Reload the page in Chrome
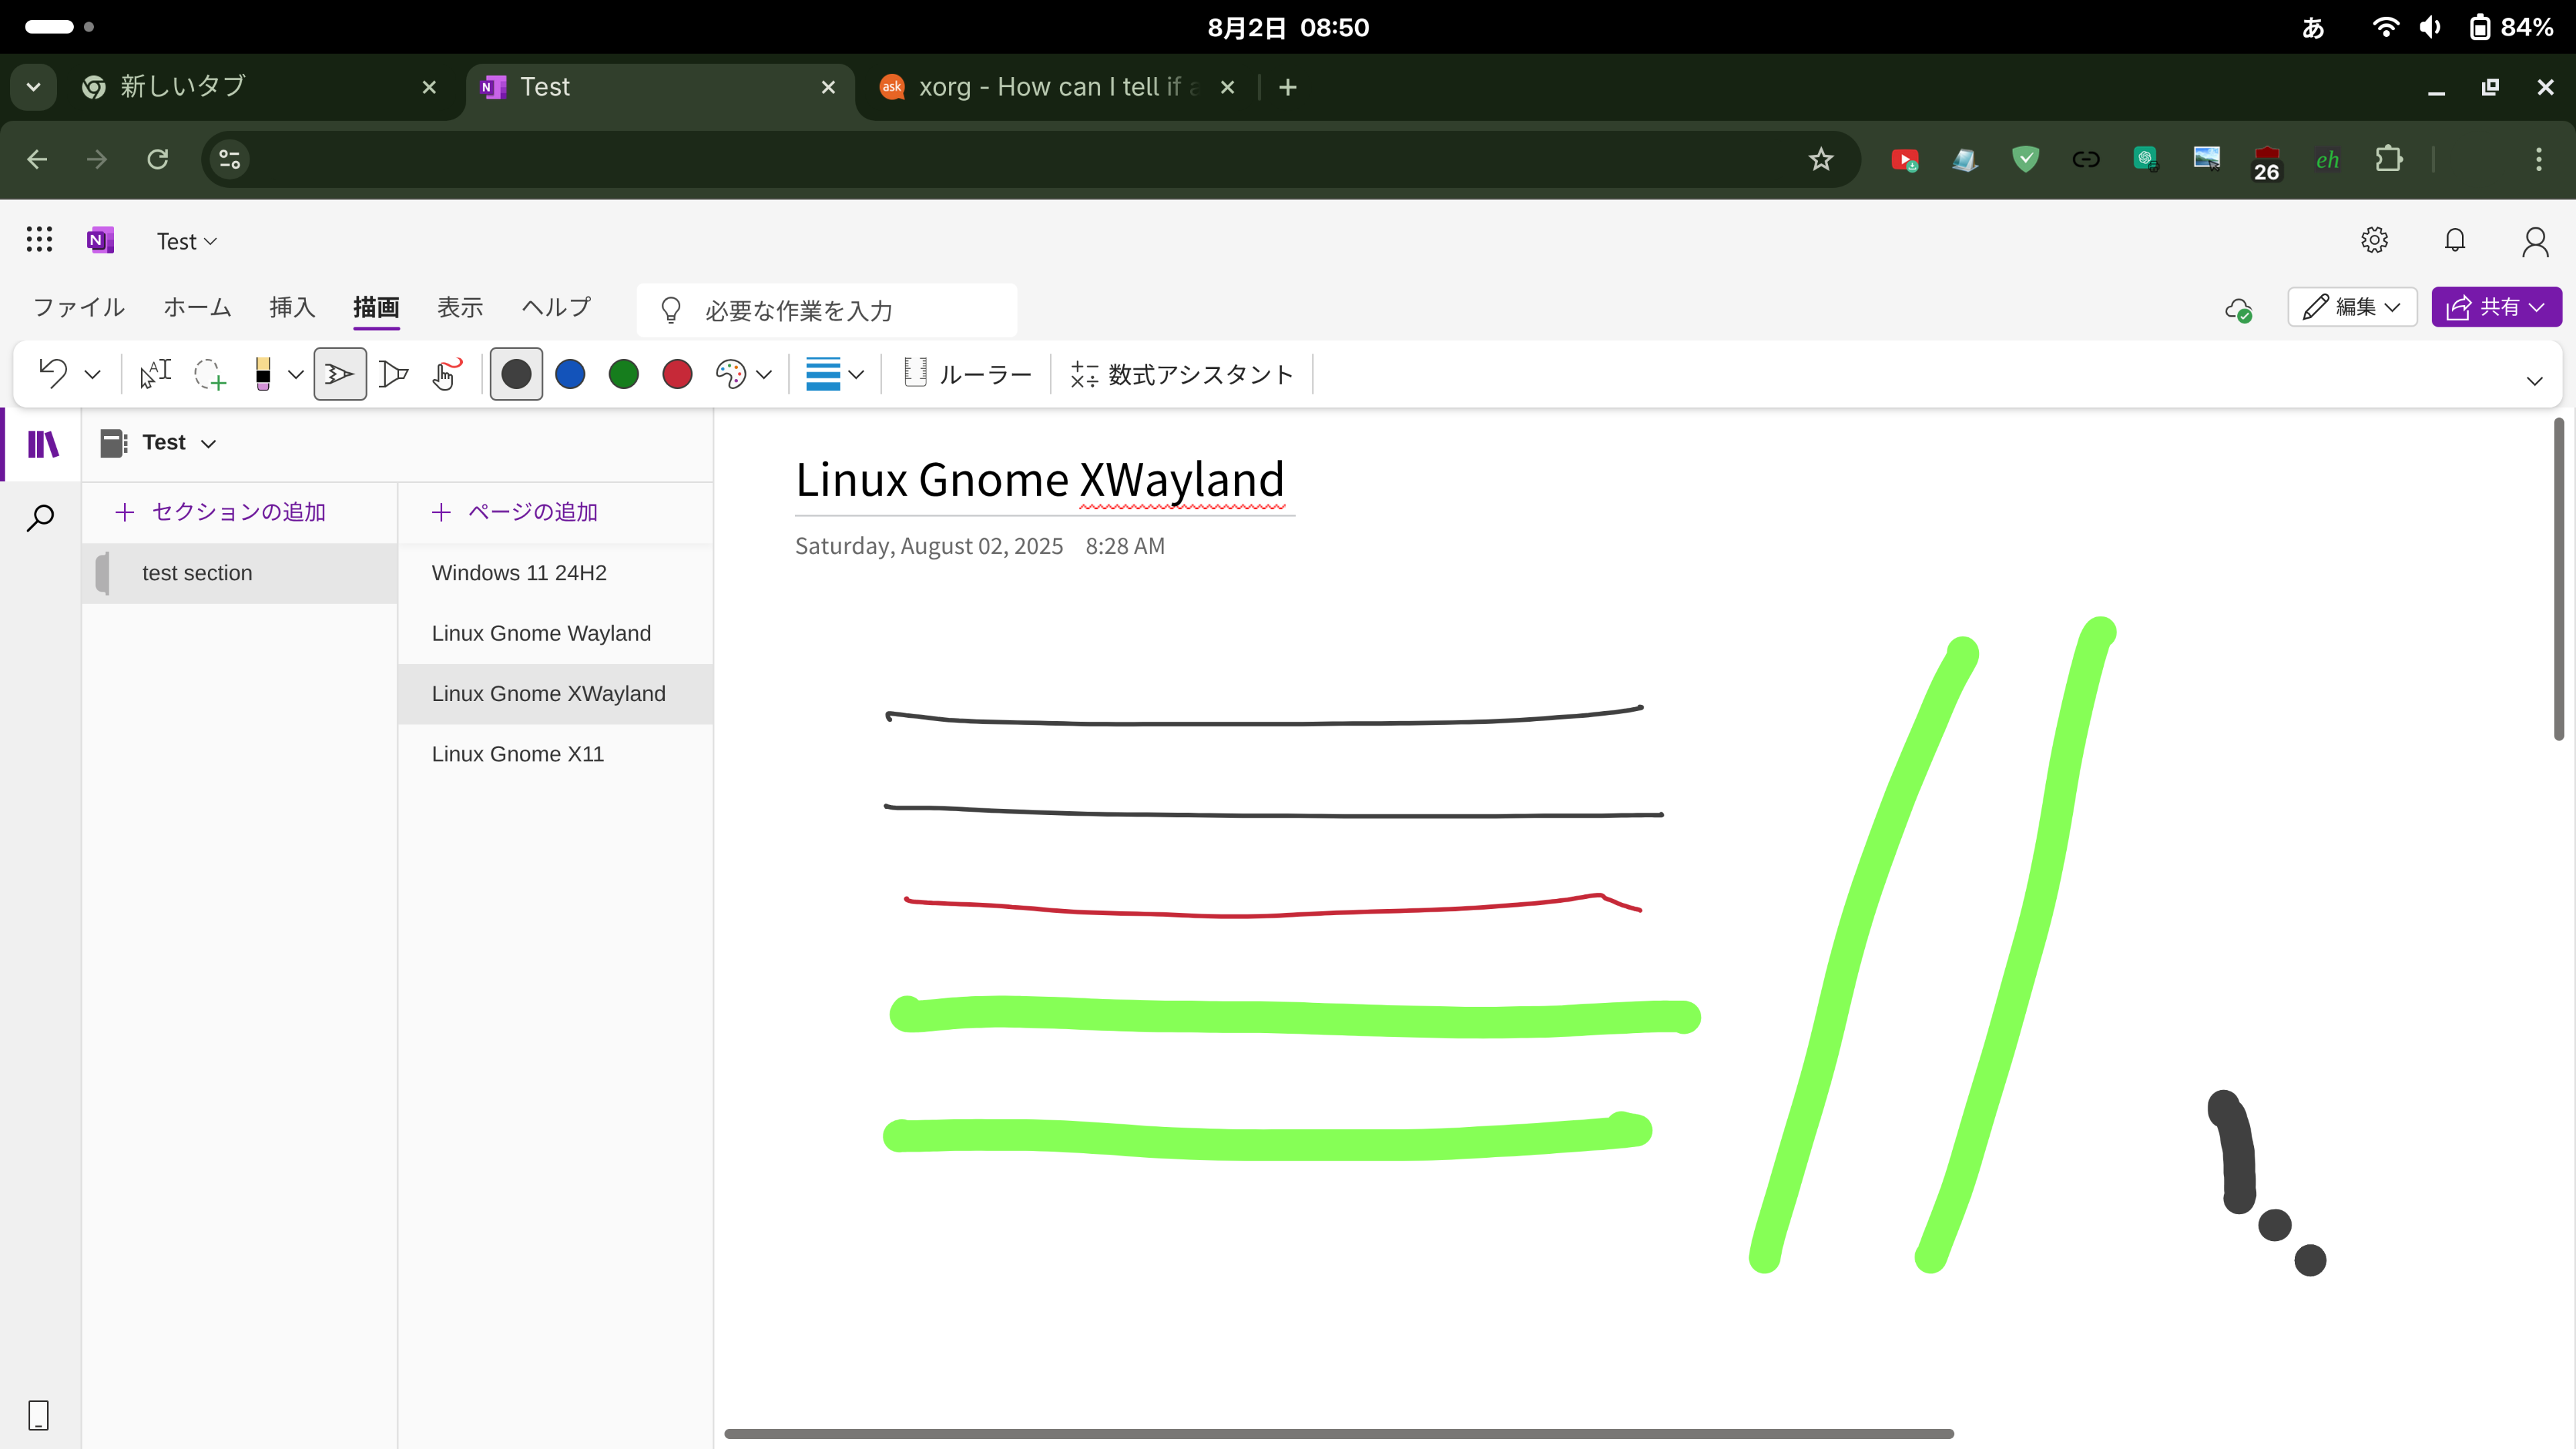 (x=157, y=159)
